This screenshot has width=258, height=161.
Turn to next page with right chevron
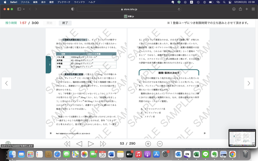[x=249, y=83]
